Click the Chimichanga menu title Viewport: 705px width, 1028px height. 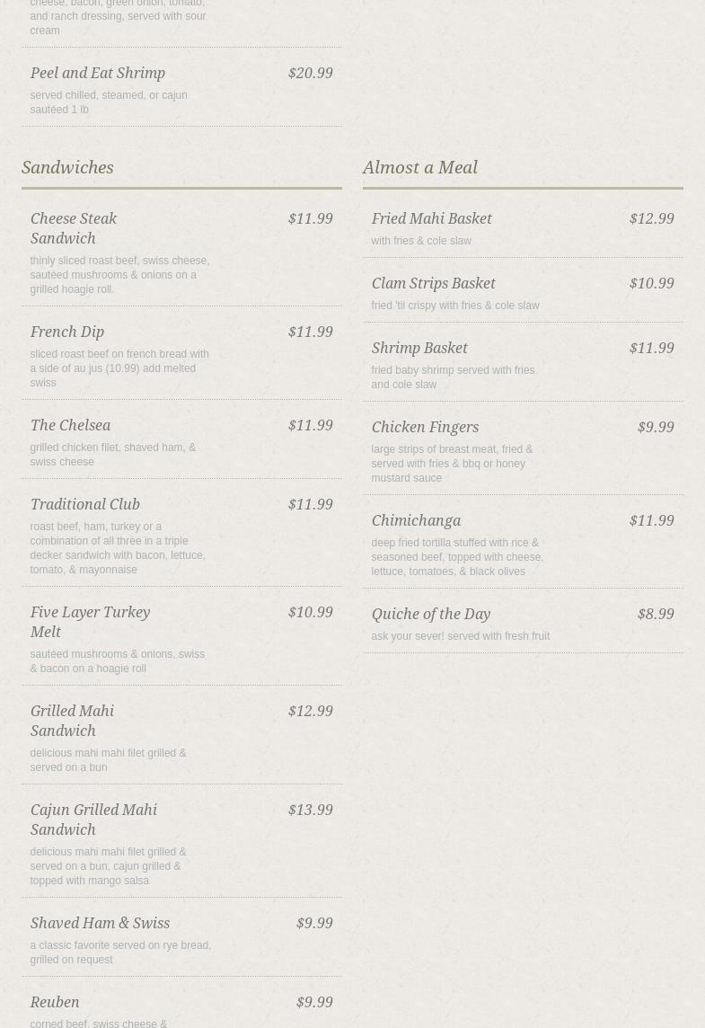416,521
